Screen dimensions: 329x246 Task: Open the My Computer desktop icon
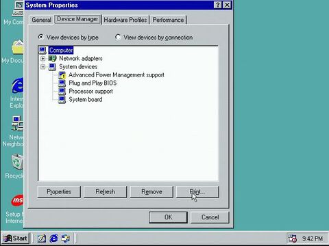(18, 9)
